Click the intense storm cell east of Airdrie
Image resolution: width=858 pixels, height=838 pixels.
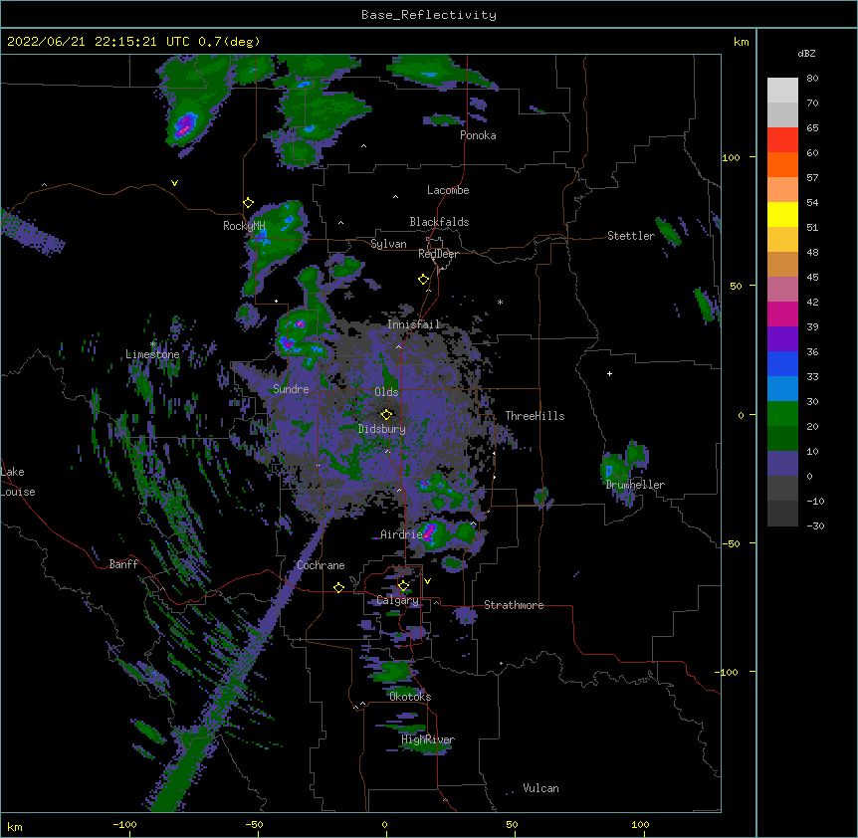pos(430,532)
